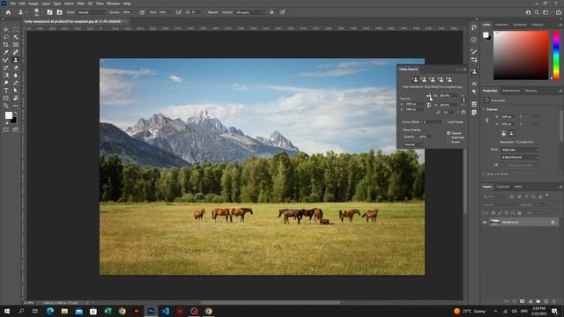Click the lock icon on Background layer
Viewport: 564px width, 317px height.
(x=553, y=223)
